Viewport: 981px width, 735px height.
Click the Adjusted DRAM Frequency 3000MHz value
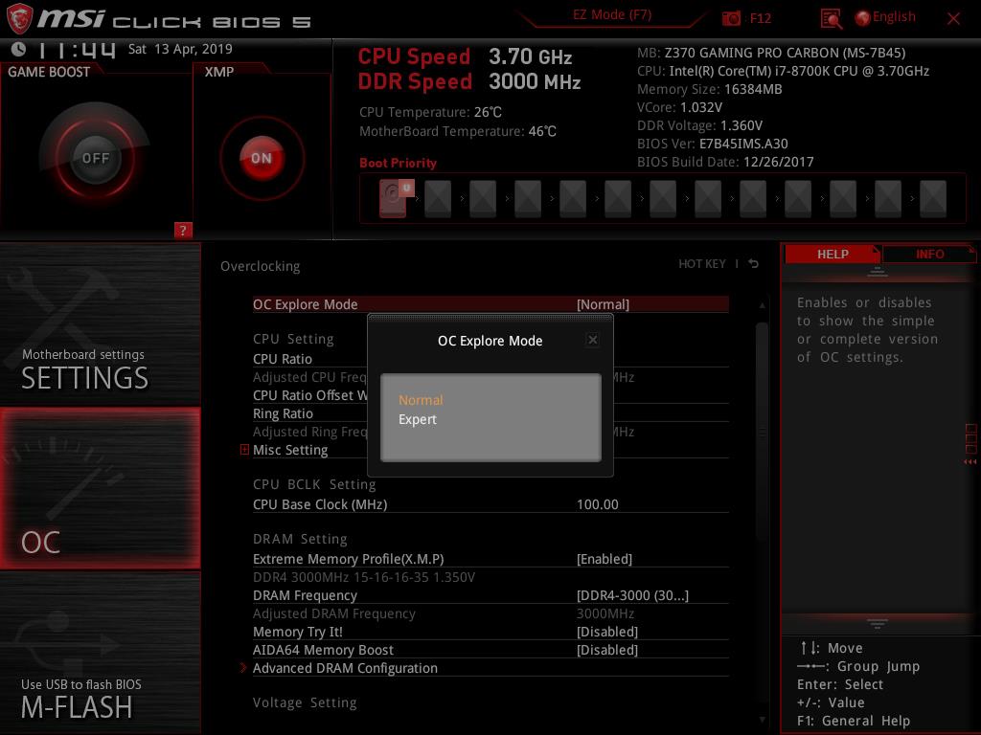tap(605, 613)
